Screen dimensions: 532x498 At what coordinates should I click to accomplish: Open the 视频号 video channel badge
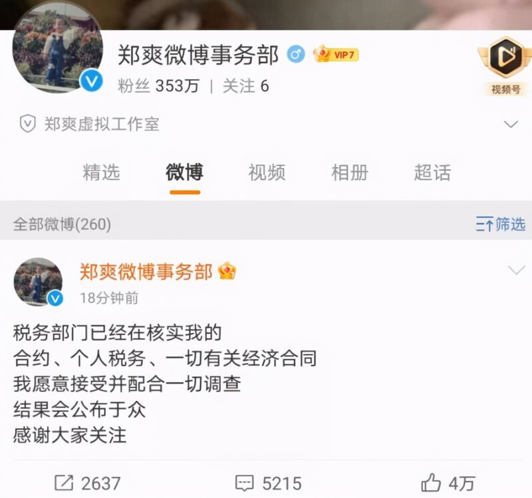[505, 65]
